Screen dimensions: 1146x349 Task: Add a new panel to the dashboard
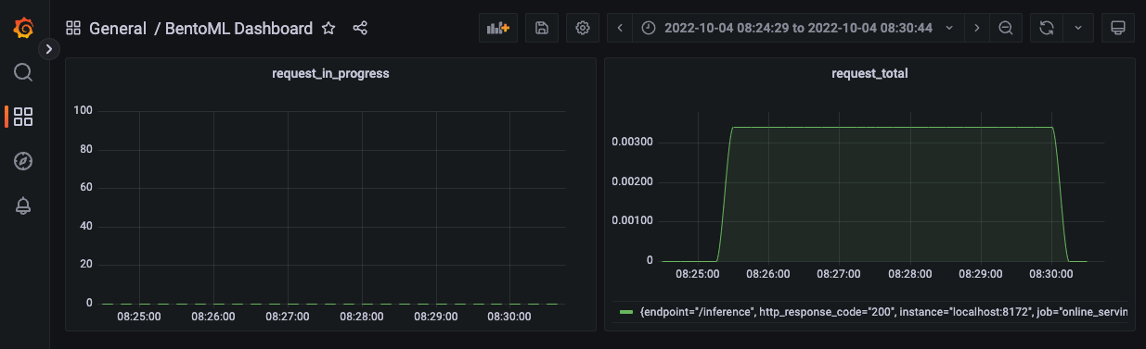click(498, 28)
